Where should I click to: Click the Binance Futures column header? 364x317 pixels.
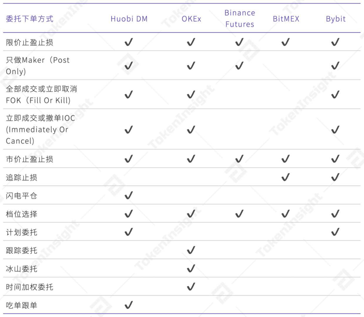coord(240,18)
